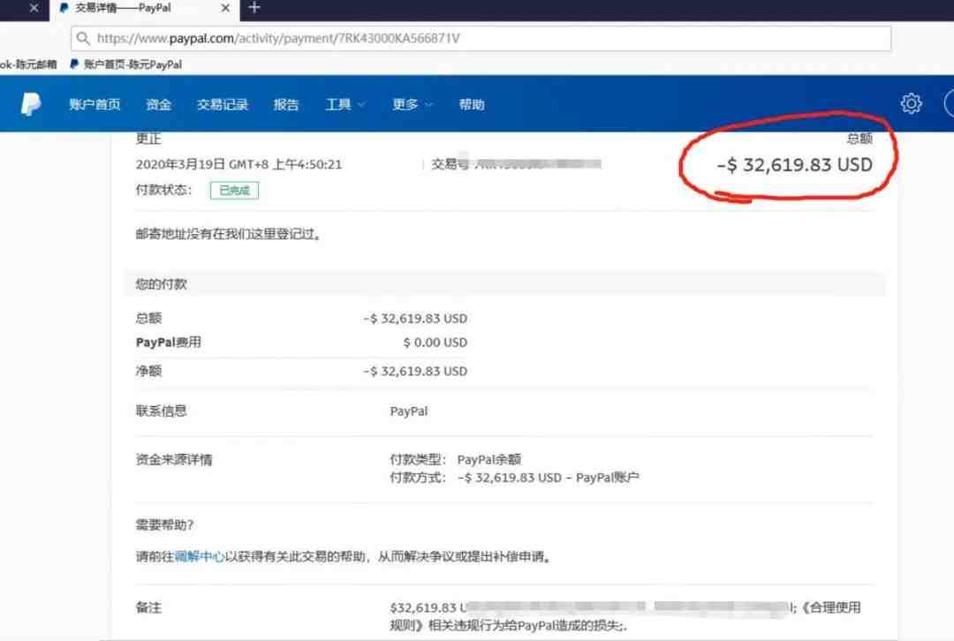Expand the 更多 dropdown menu

click(412, 104)
